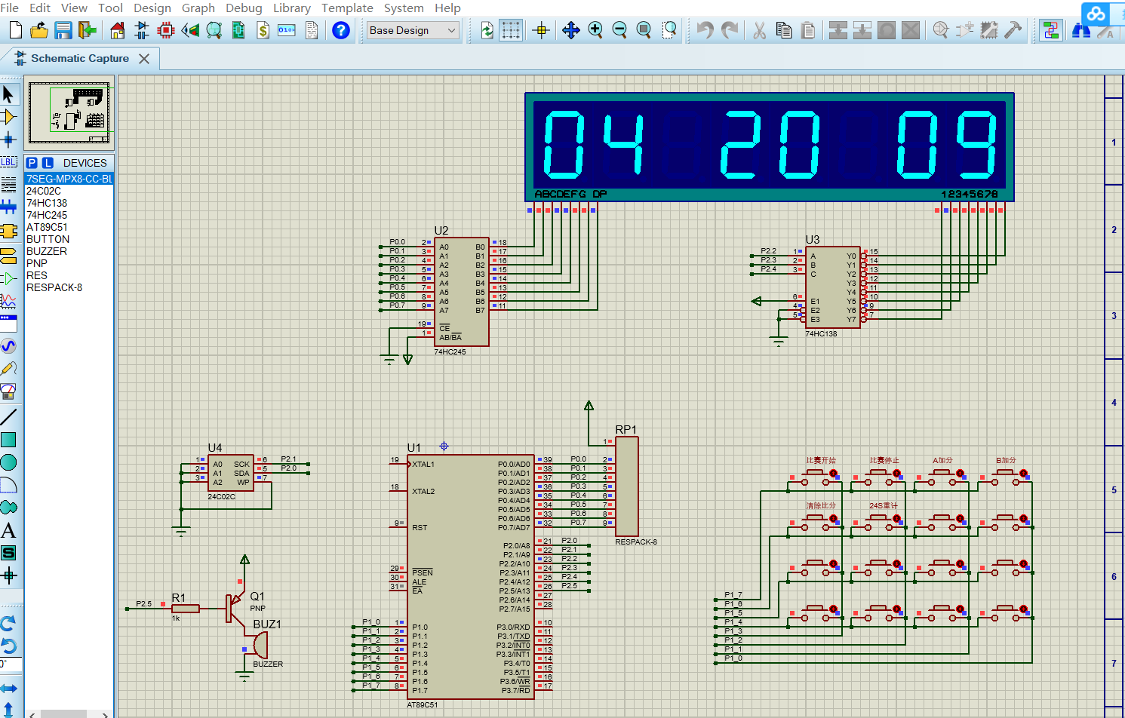This screenshot has width=1125, height=718.
Task: Select the 2D Graphics Line tool
Action: point(8,417)
